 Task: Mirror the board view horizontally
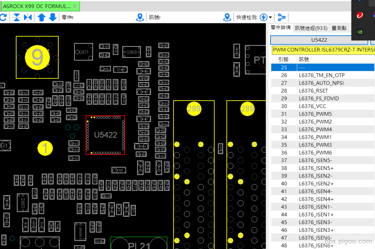click(28, 17)
